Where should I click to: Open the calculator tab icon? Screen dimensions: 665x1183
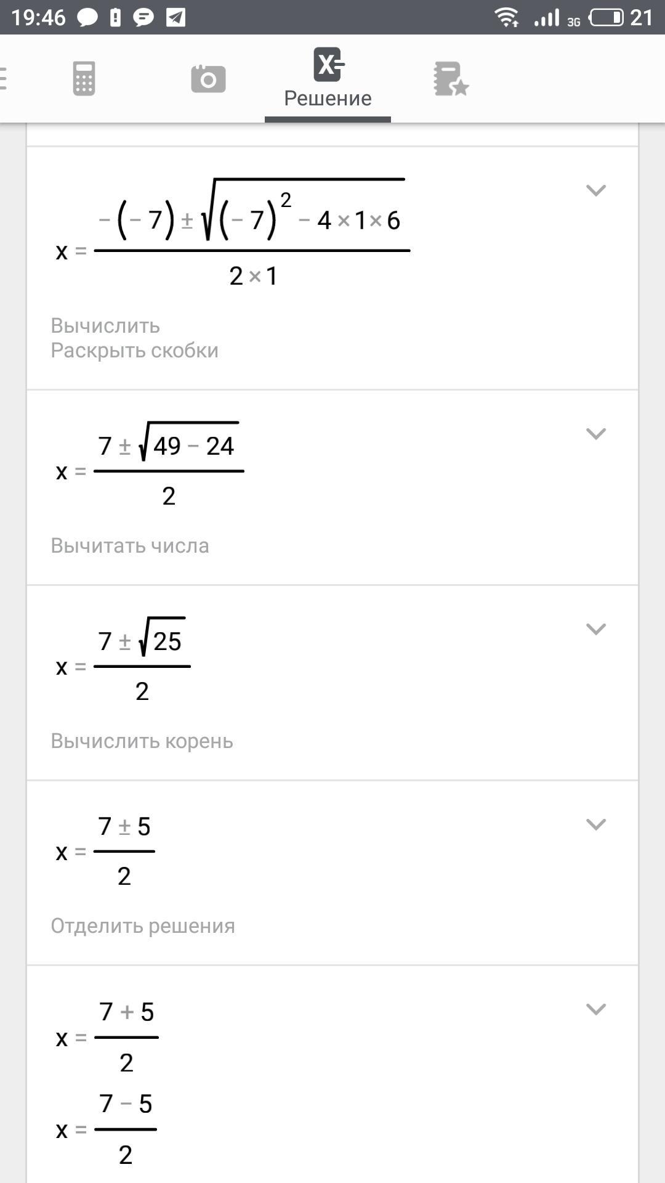click(84, 78)
